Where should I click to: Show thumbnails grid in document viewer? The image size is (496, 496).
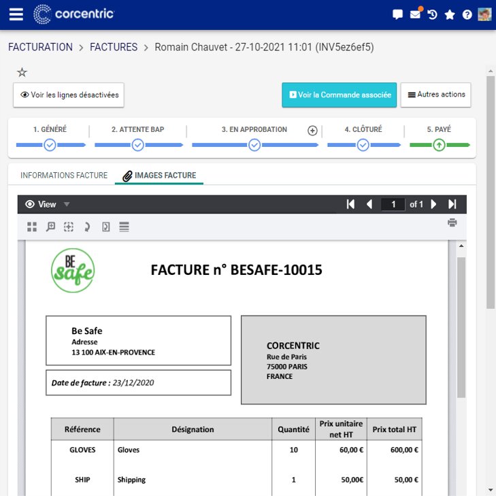click(32, 227)
